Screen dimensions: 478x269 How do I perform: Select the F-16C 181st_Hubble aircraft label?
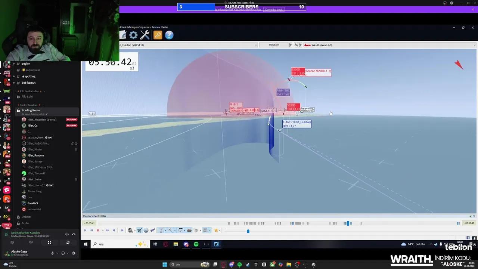click(x=297, y=124)
